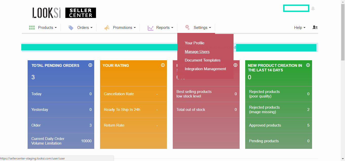Image resolution: width=345 pixels, height=161 pixels.
Task: Click the Today pending orders row
Action: pyautogui.click(x=61, y=94)
